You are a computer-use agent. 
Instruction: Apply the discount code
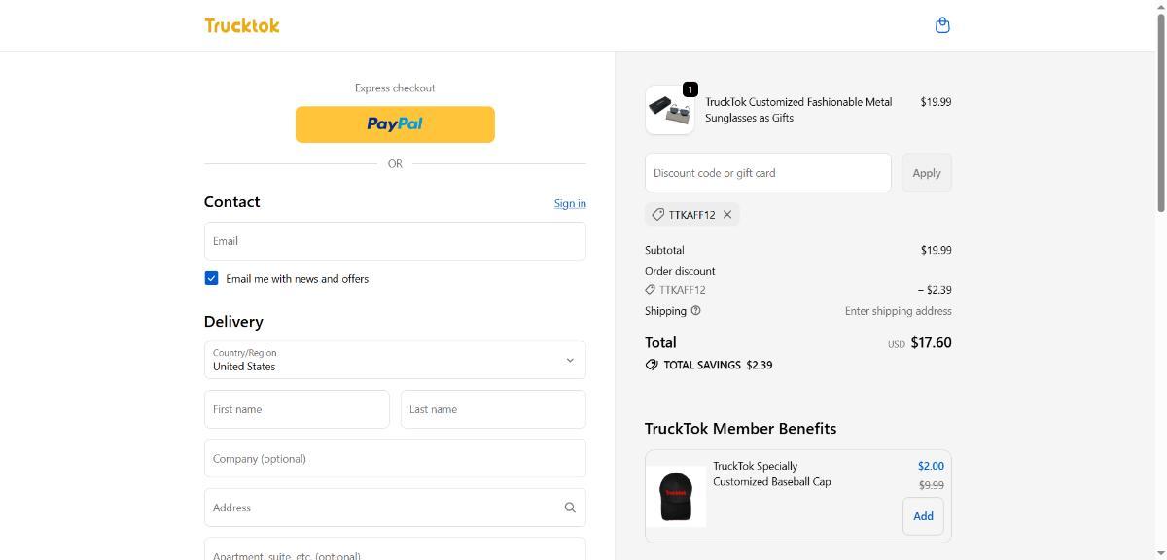point(926,173)
